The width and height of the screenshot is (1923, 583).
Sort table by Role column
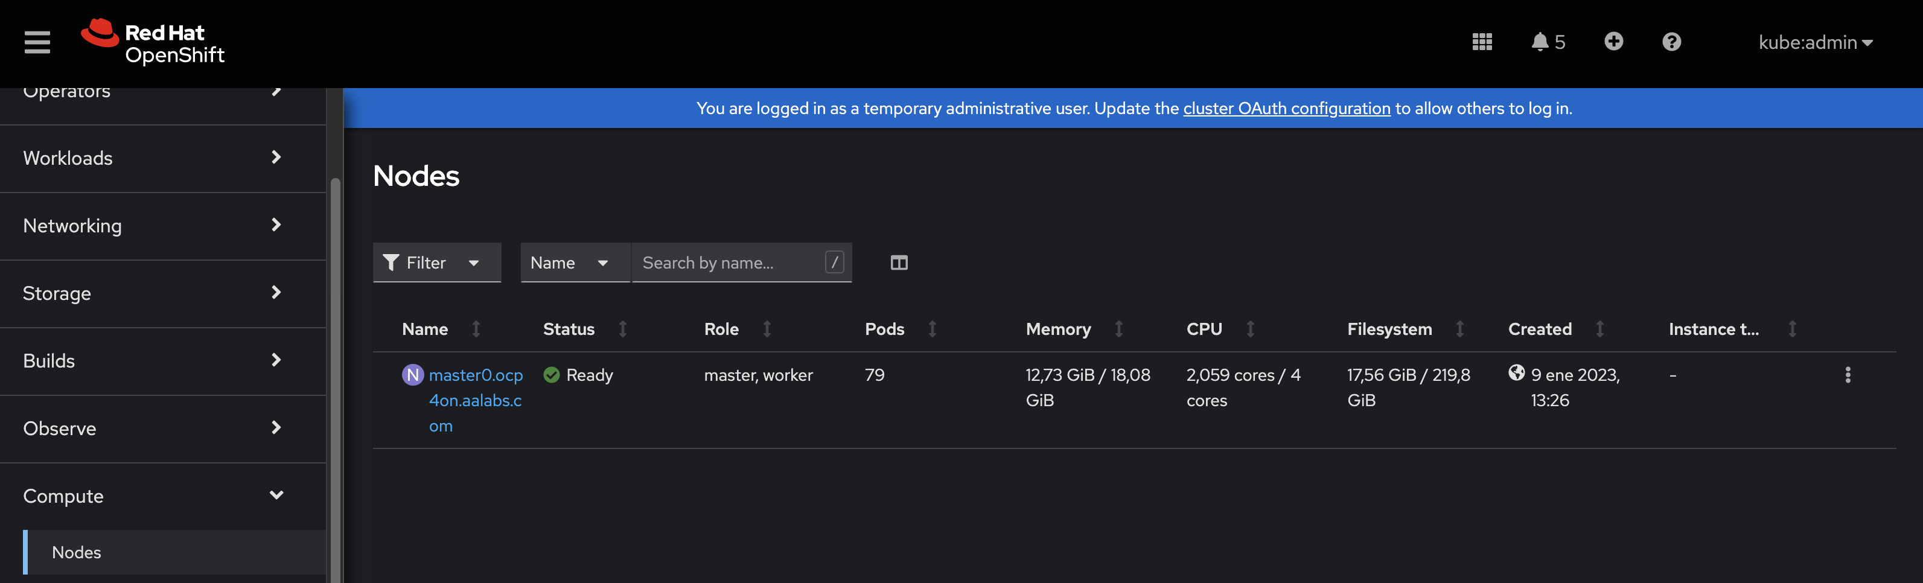click(738, 329)
